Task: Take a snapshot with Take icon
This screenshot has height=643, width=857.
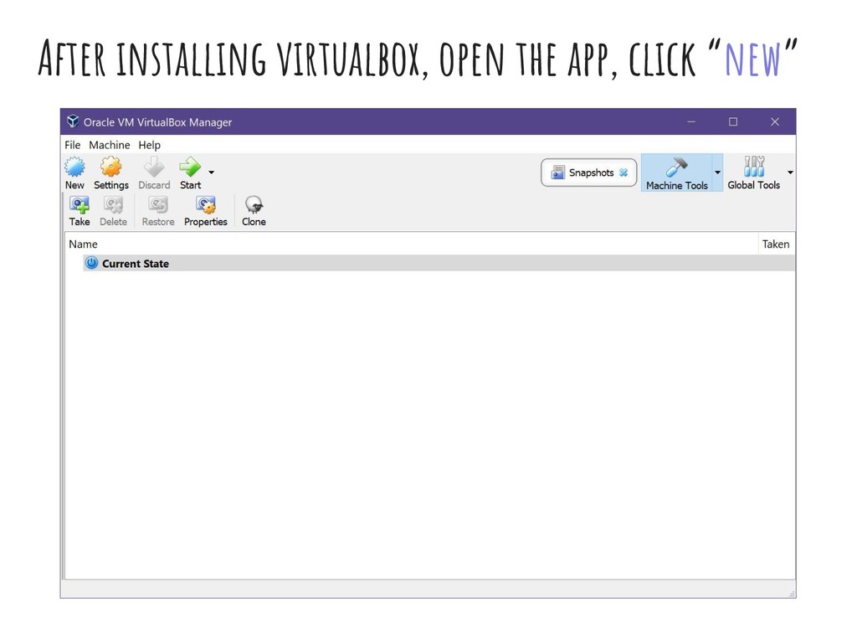Action: 80,205
